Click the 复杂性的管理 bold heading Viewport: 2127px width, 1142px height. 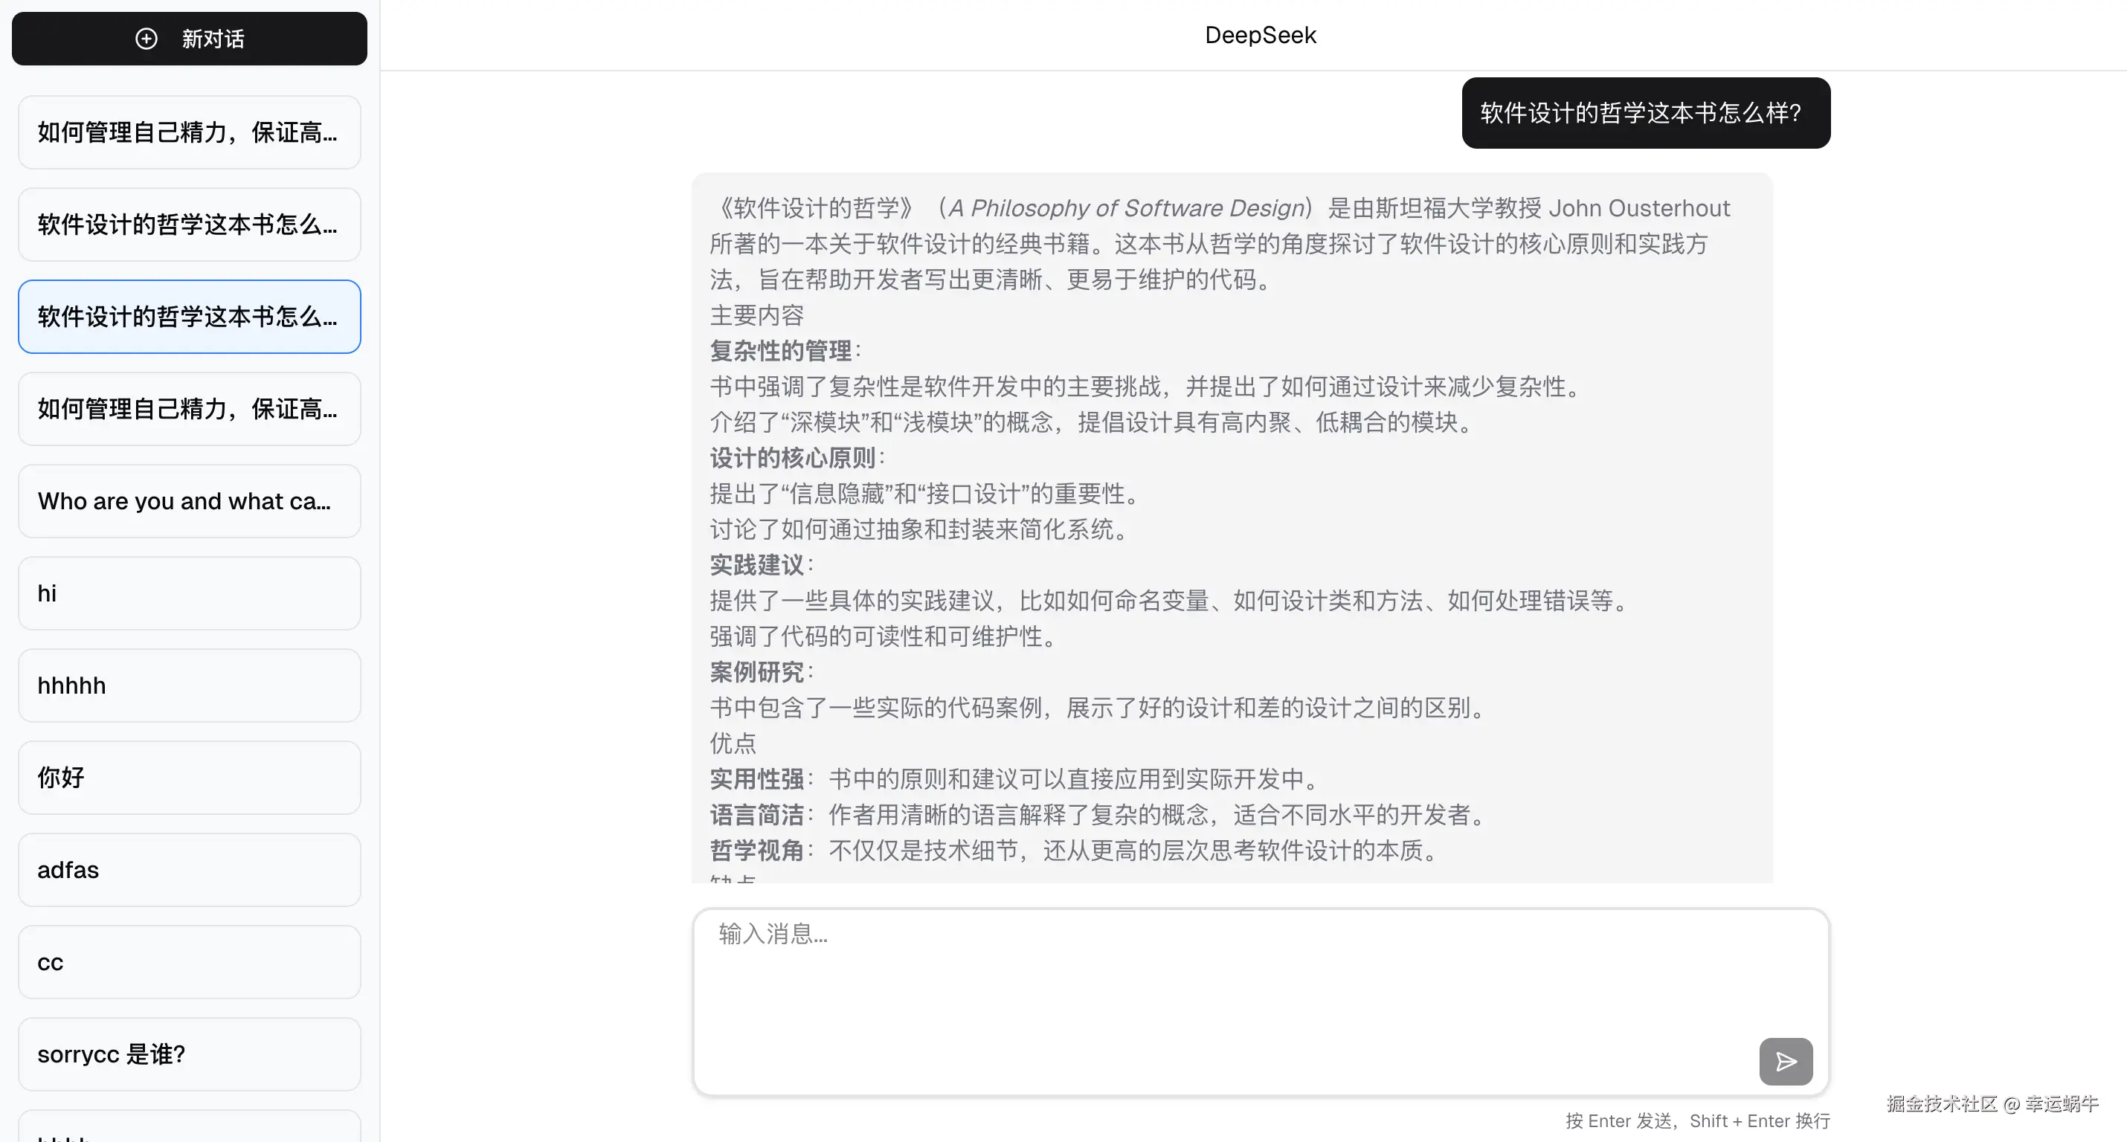(x=780, y=351)
